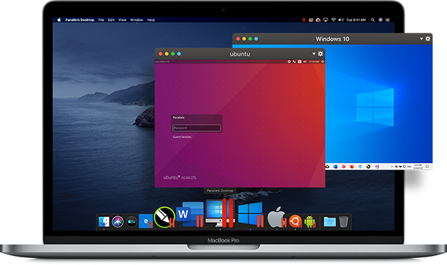Open the ubuntu window settings gear

(321, 54)
